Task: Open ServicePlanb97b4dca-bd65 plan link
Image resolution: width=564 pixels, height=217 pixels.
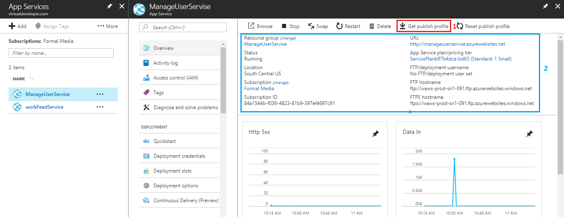Action: pos(461,59)
